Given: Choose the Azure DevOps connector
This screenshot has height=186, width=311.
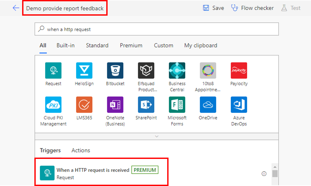Looking at the screenshot, I should [239, 105].
